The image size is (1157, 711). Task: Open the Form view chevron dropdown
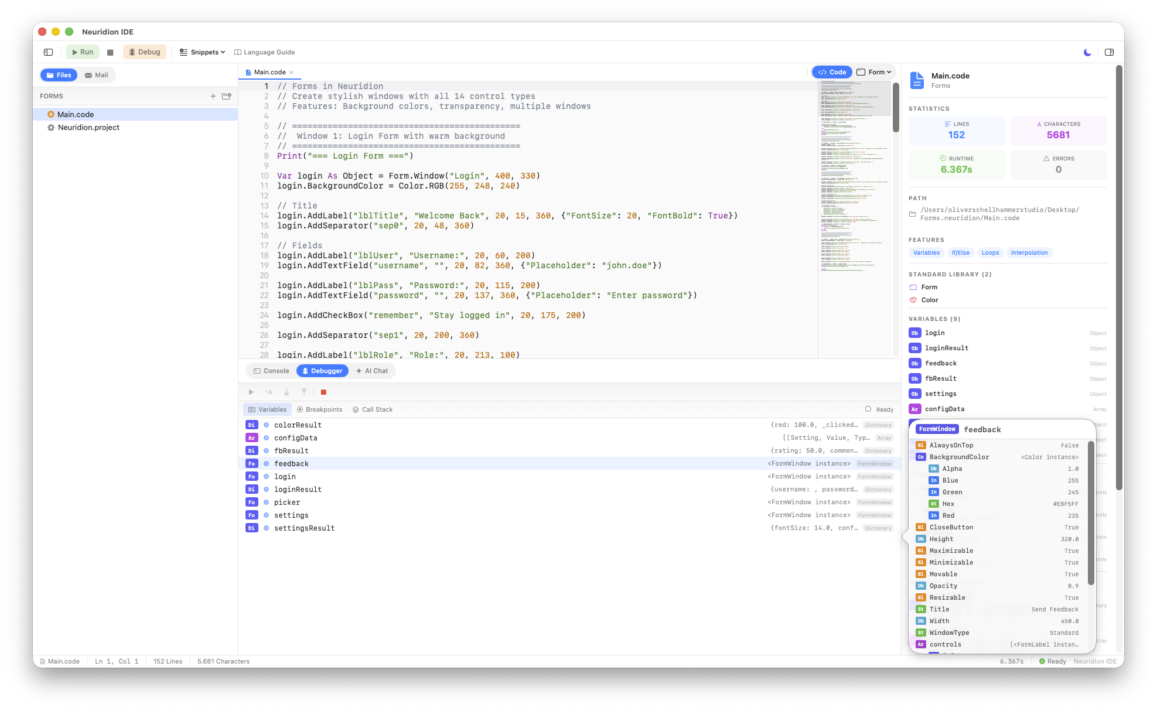[888, 71]
